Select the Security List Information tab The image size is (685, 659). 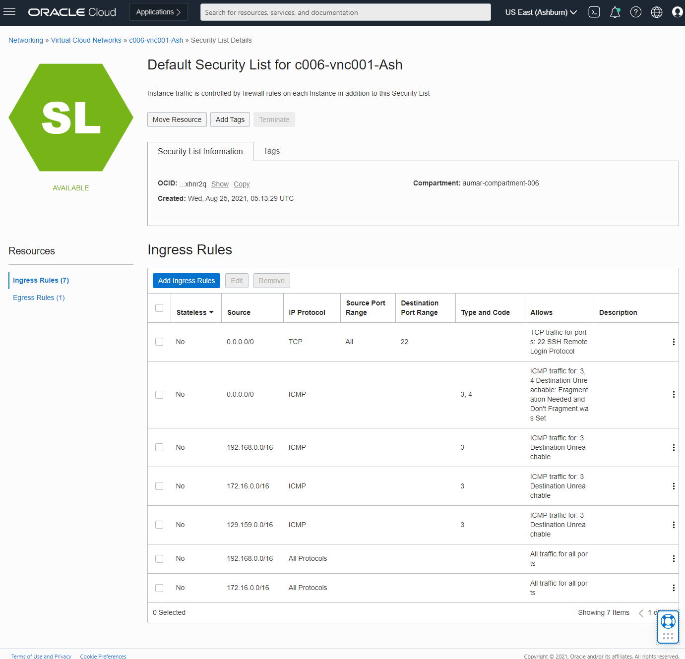pyautogui.click(x=200, y=151)
